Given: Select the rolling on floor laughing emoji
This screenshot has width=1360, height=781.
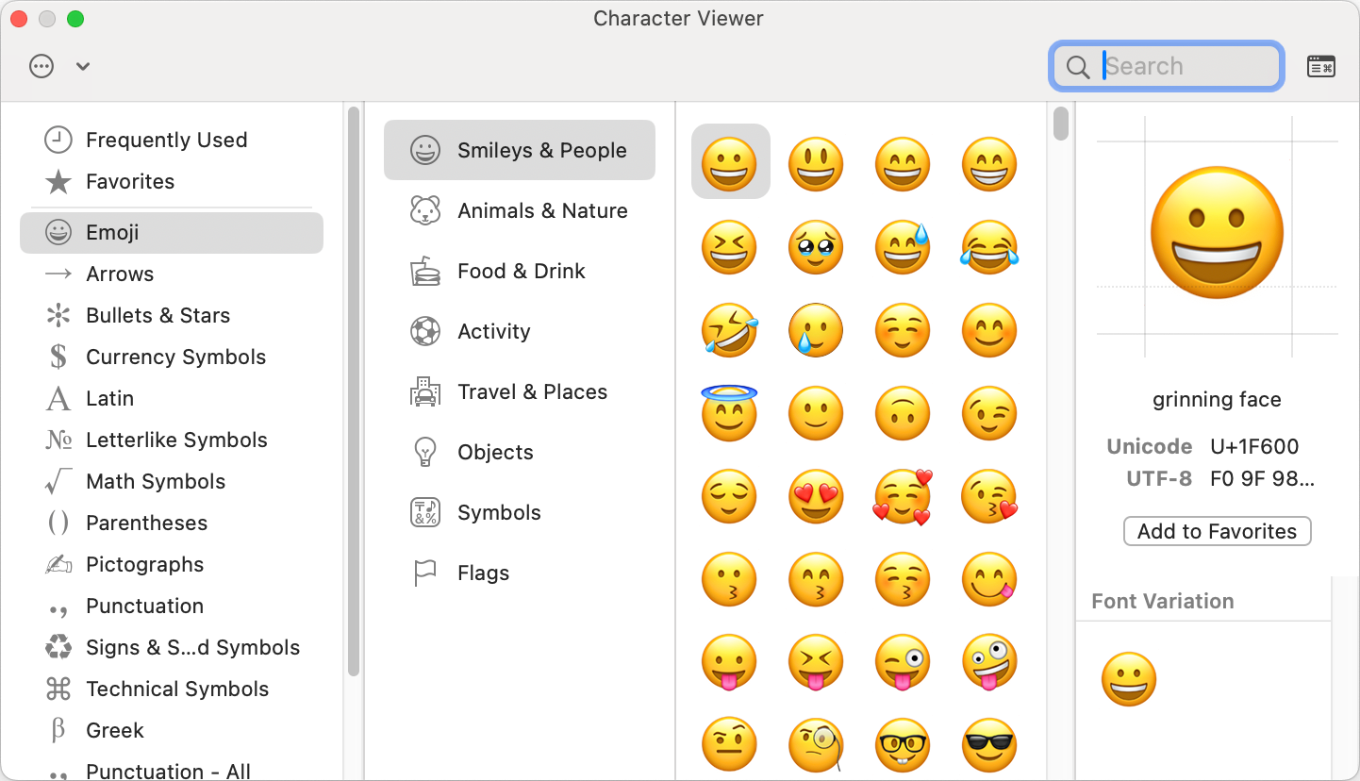Looking at the screenshot, I should pos(729,330).
